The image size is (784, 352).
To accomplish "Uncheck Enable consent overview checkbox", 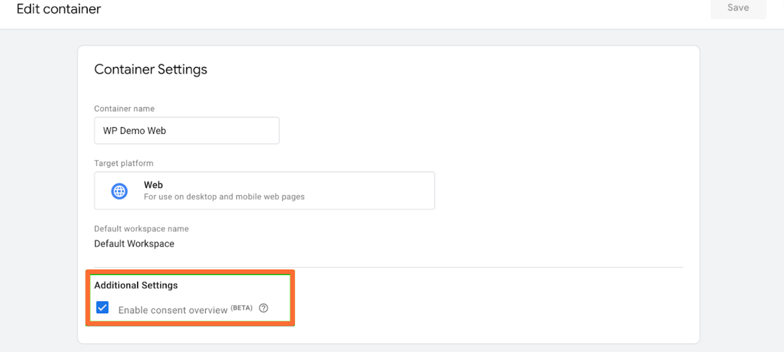I will click(102, 307).
